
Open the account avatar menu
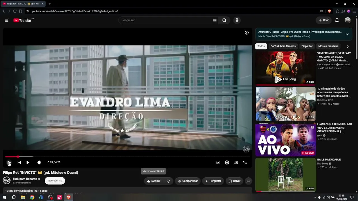(348, 20)
